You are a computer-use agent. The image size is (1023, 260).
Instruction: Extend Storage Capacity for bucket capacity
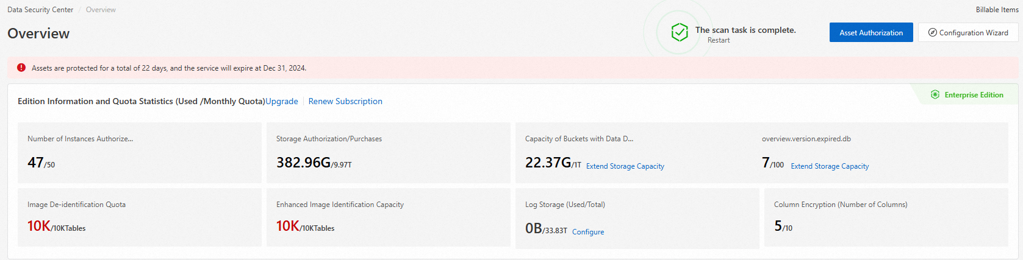pos(625,166)
